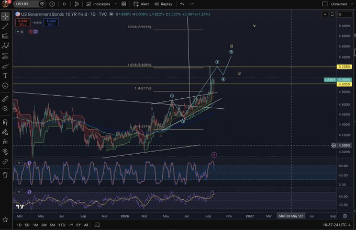Click the trash icon to remove drawings
The height and width of the screenshot is (230, 356).
(x=5, y=175)
